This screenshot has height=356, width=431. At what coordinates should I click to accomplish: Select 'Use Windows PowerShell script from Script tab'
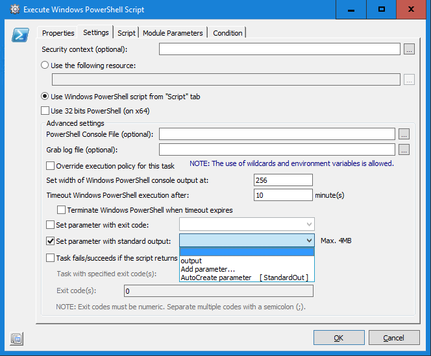(45, 97)
